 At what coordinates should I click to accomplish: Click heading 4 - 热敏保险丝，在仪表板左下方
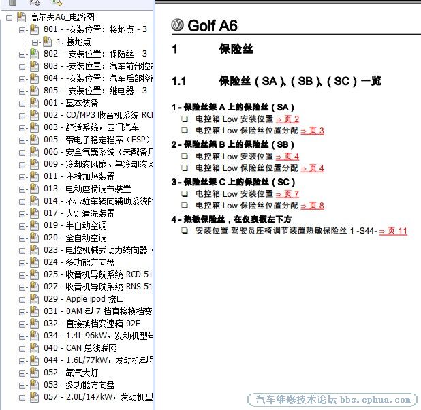tap(232, 219)
